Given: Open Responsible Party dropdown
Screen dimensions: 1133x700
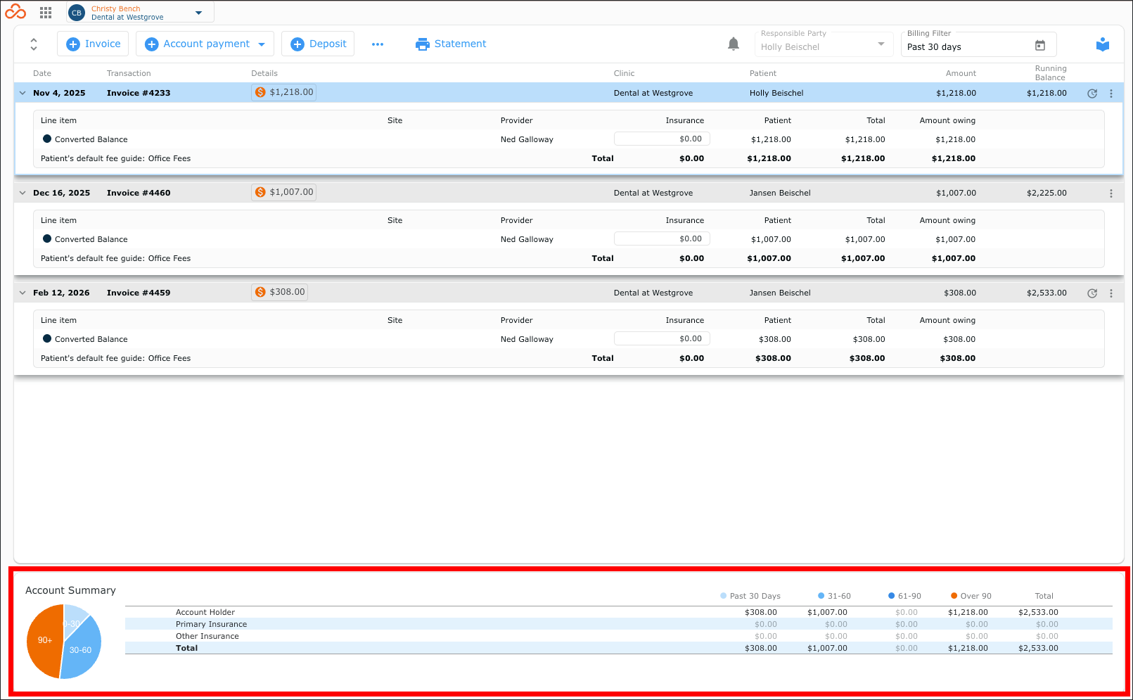Looking at the screenshot, I should click(x=824, y=44).
